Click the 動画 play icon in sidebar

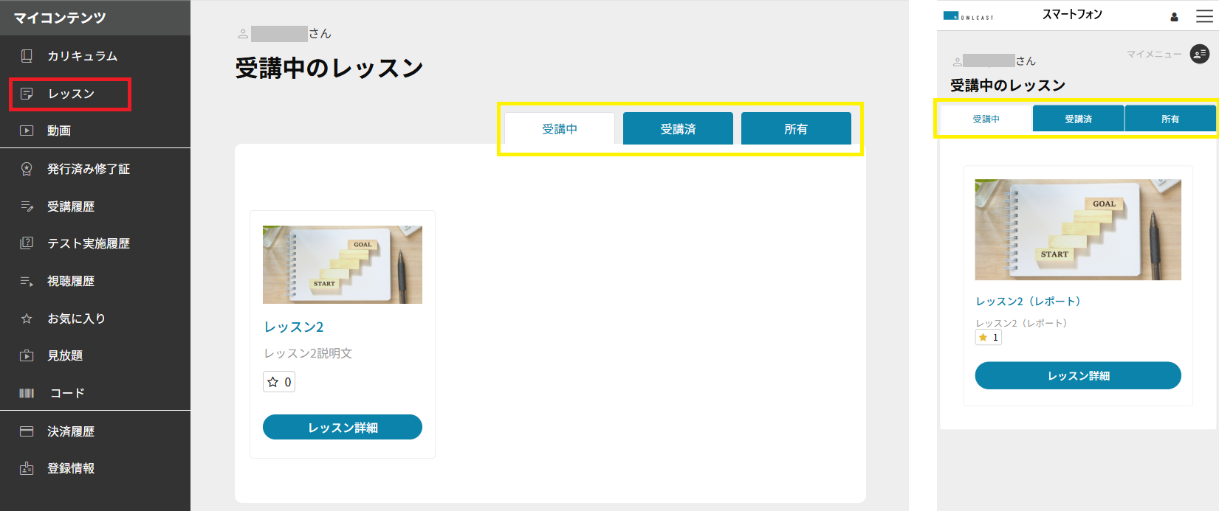[27, 131]
